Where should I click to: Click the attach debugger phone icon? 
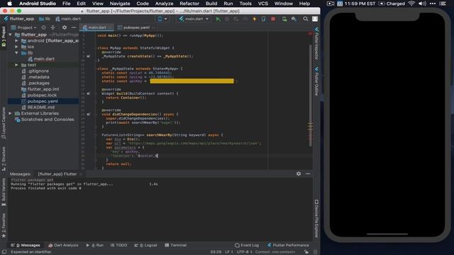click(x=263, y=19)
